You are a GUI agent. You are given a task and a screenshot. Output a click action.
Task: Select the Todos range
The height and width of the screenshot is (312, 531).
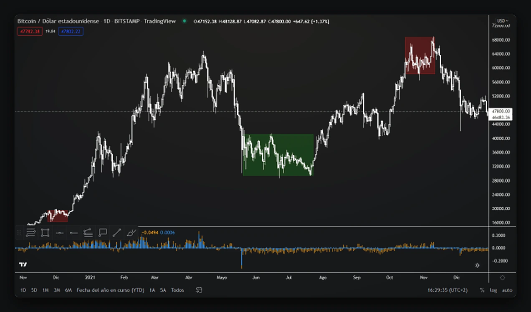(177, 290)
